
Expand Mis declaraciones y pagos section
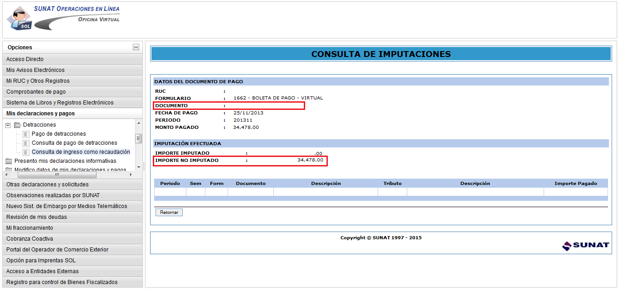[73, 114]
